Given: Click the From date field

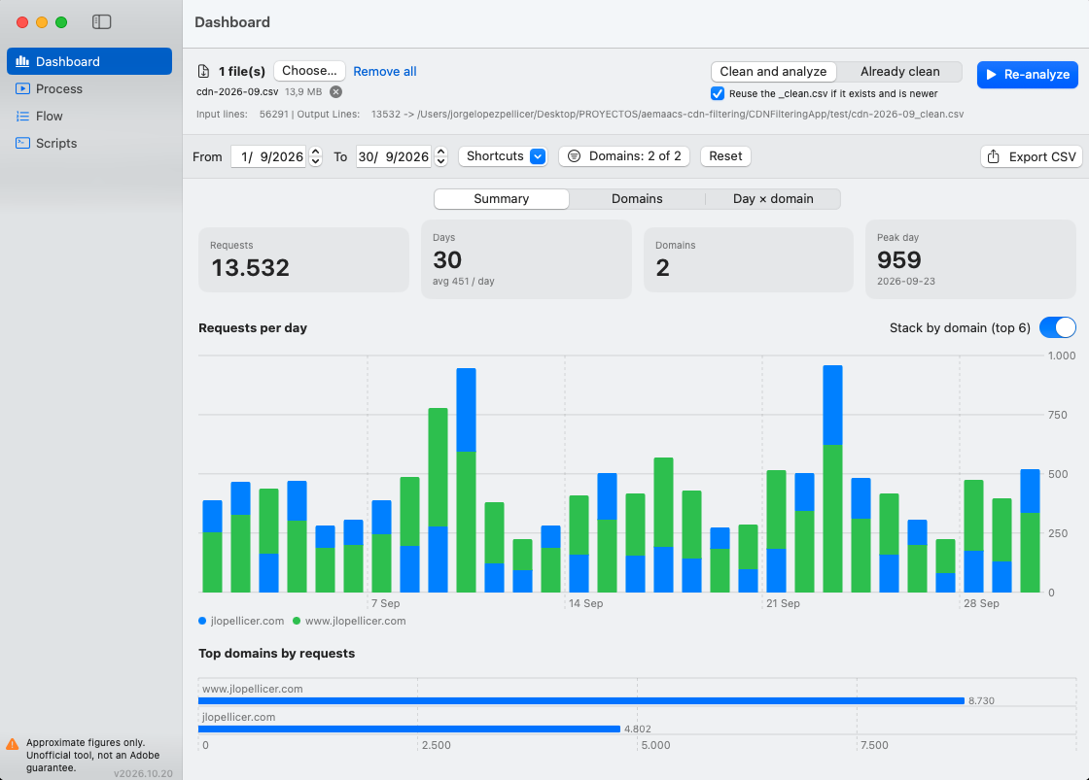Looking at the screenshot, I should [x=268, y=156].
